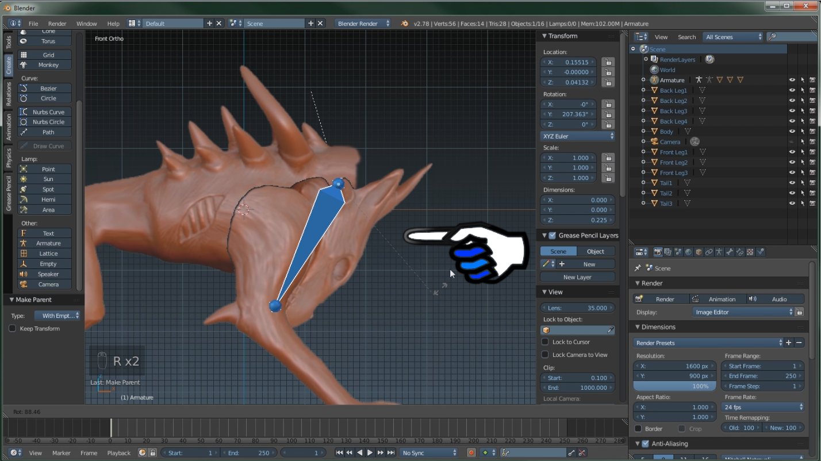The height and width of the screenshot is (461, 821).
Task: Adjust the 100% resolution percentage slider
Action: point(674,386)
